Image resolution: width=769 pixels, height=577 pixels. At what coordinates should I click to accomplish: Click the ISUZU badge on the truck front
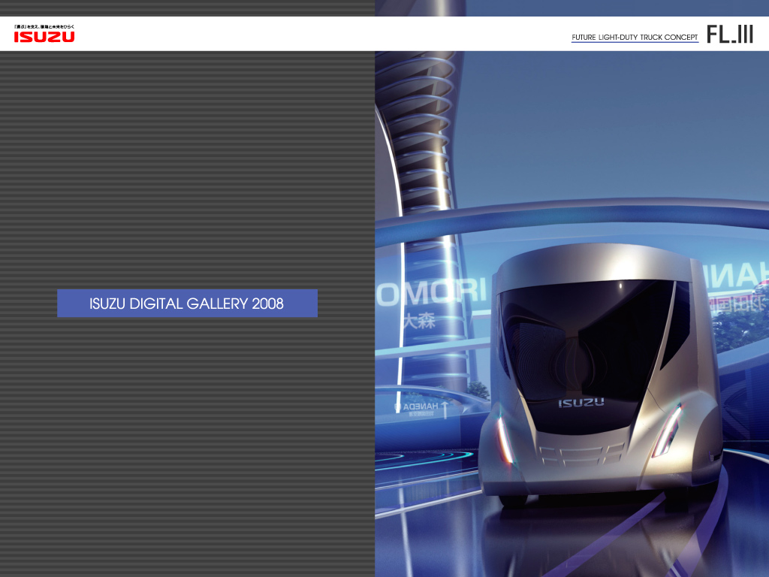(581, 403)
